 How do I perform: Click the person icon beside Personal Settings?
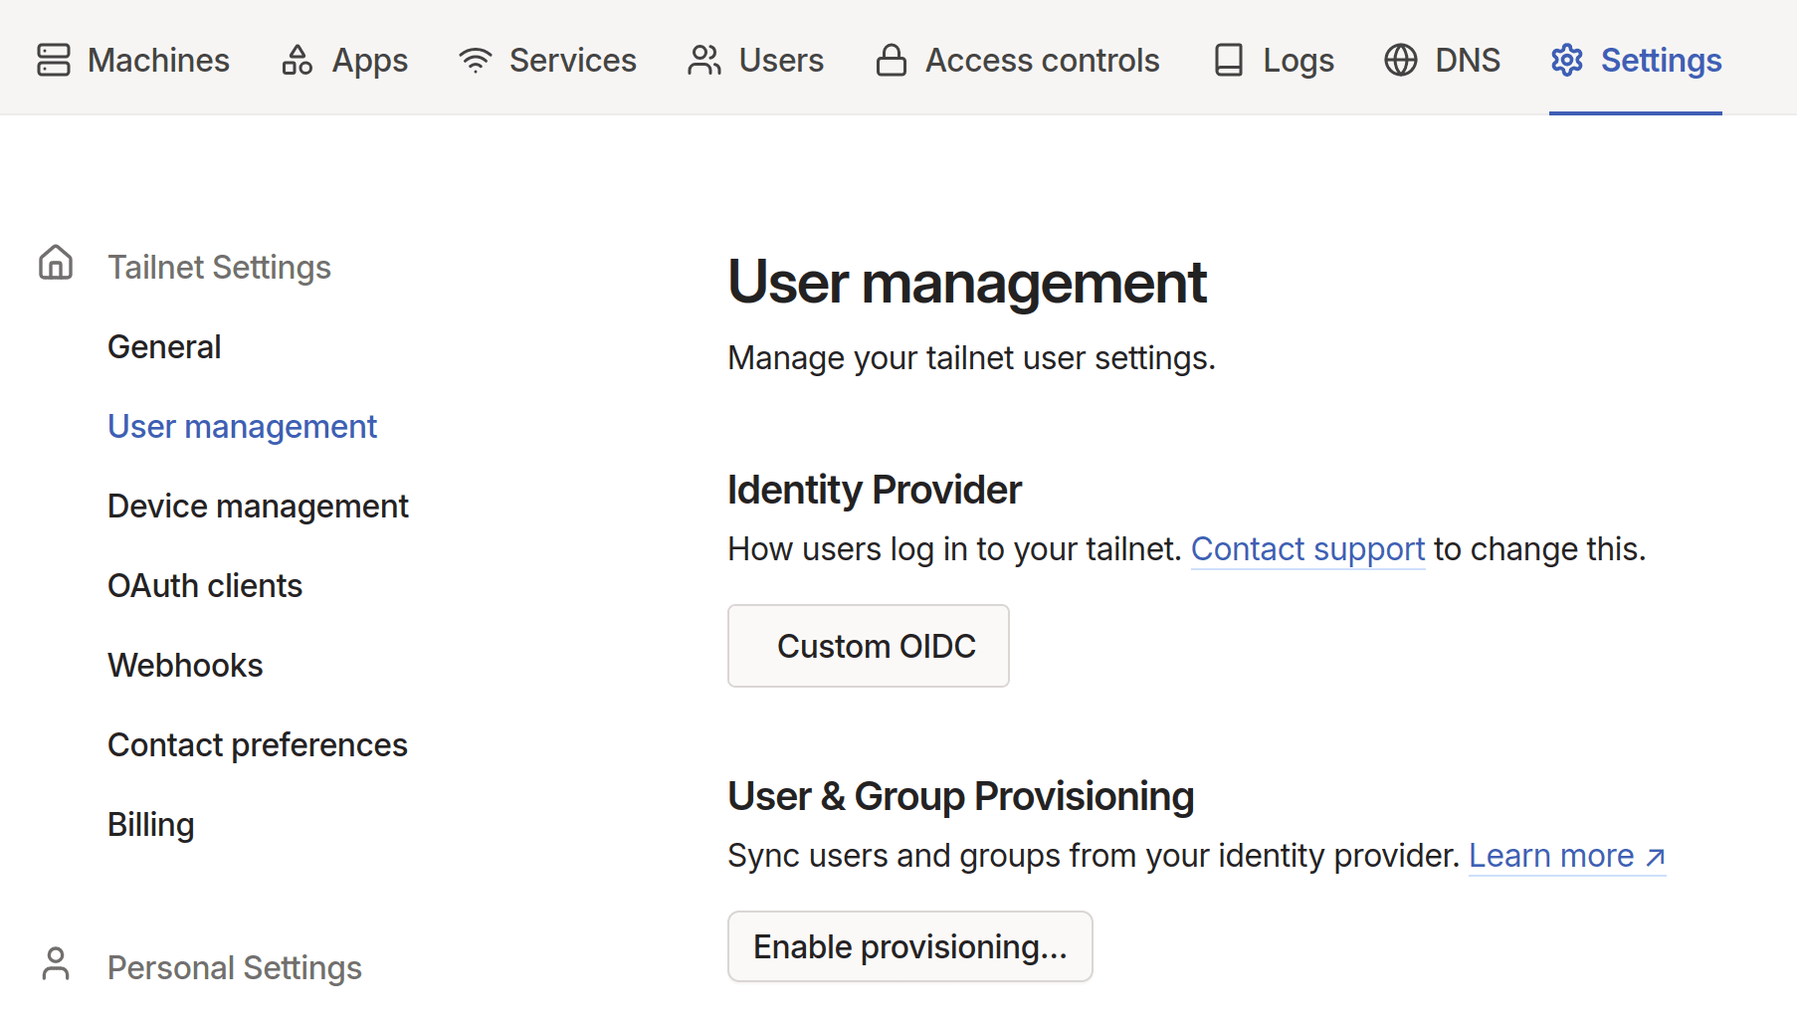[55, 963]
